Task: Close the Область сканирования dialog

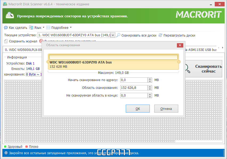Action: pyautogui.click(x=180, y=45)
